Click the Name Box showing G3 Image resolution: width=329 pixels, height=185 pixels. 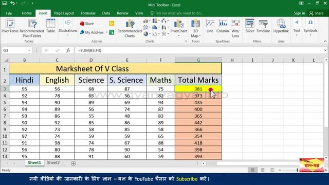(x=15, y=50)
